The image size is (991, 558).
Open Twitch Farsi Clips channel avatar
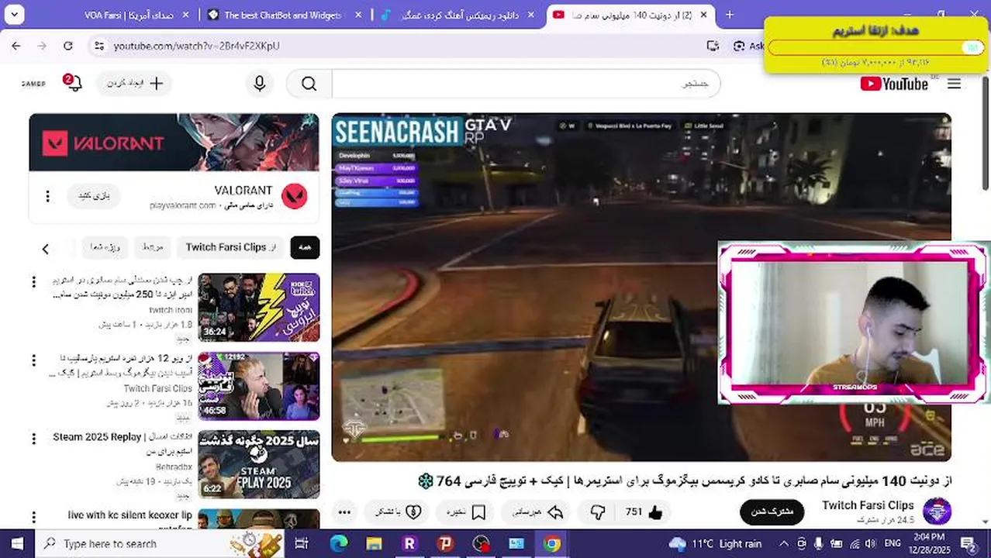click(937, 512)
